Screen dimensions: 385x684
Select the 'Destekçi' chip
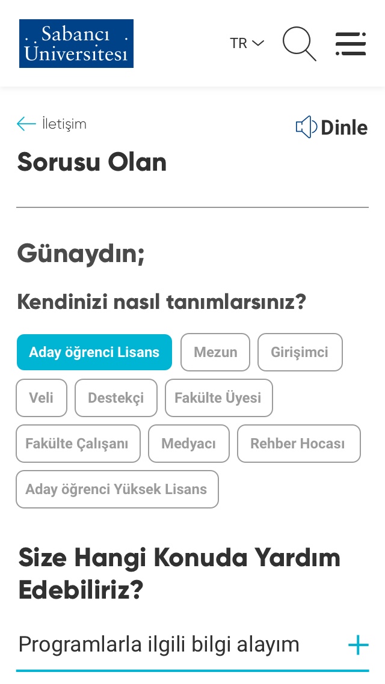pos(116,398)
